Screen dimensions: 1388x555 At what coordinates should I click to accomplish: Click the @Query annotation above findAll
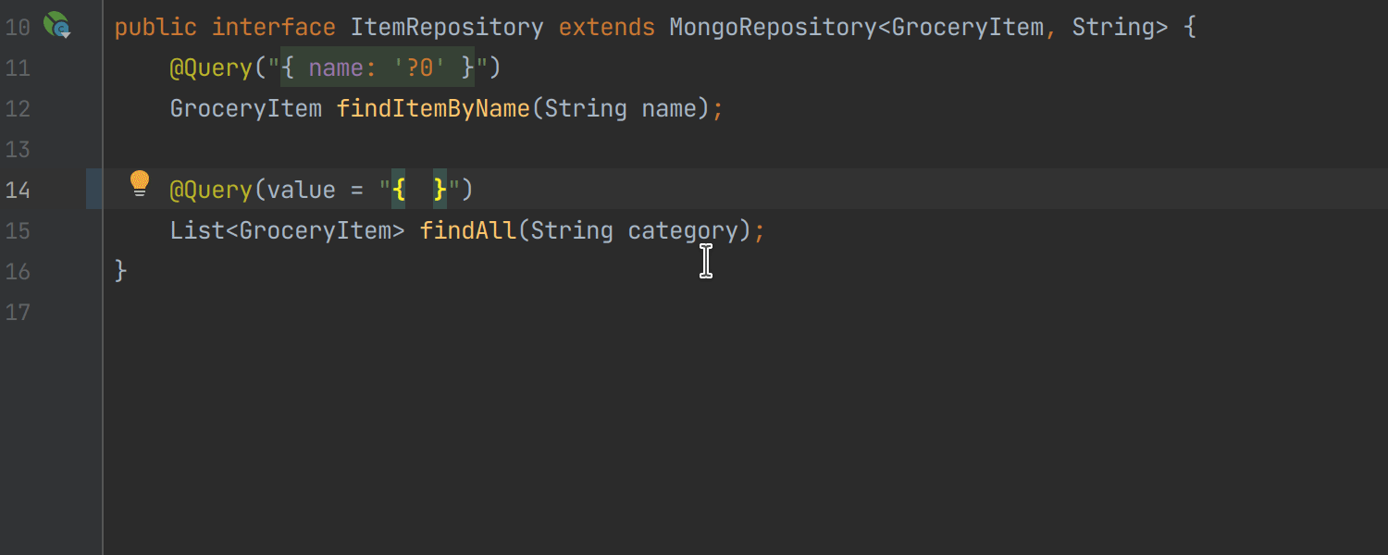[x=211, y=191]
